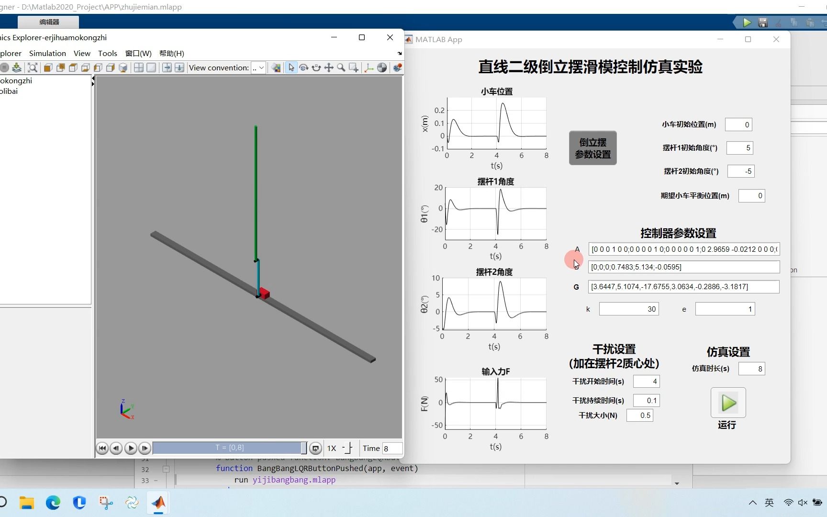Image resolution: width=827 pixels, height=517 pixels.
Task: Select the front view cube icon
Action: [x=48, y=67]
